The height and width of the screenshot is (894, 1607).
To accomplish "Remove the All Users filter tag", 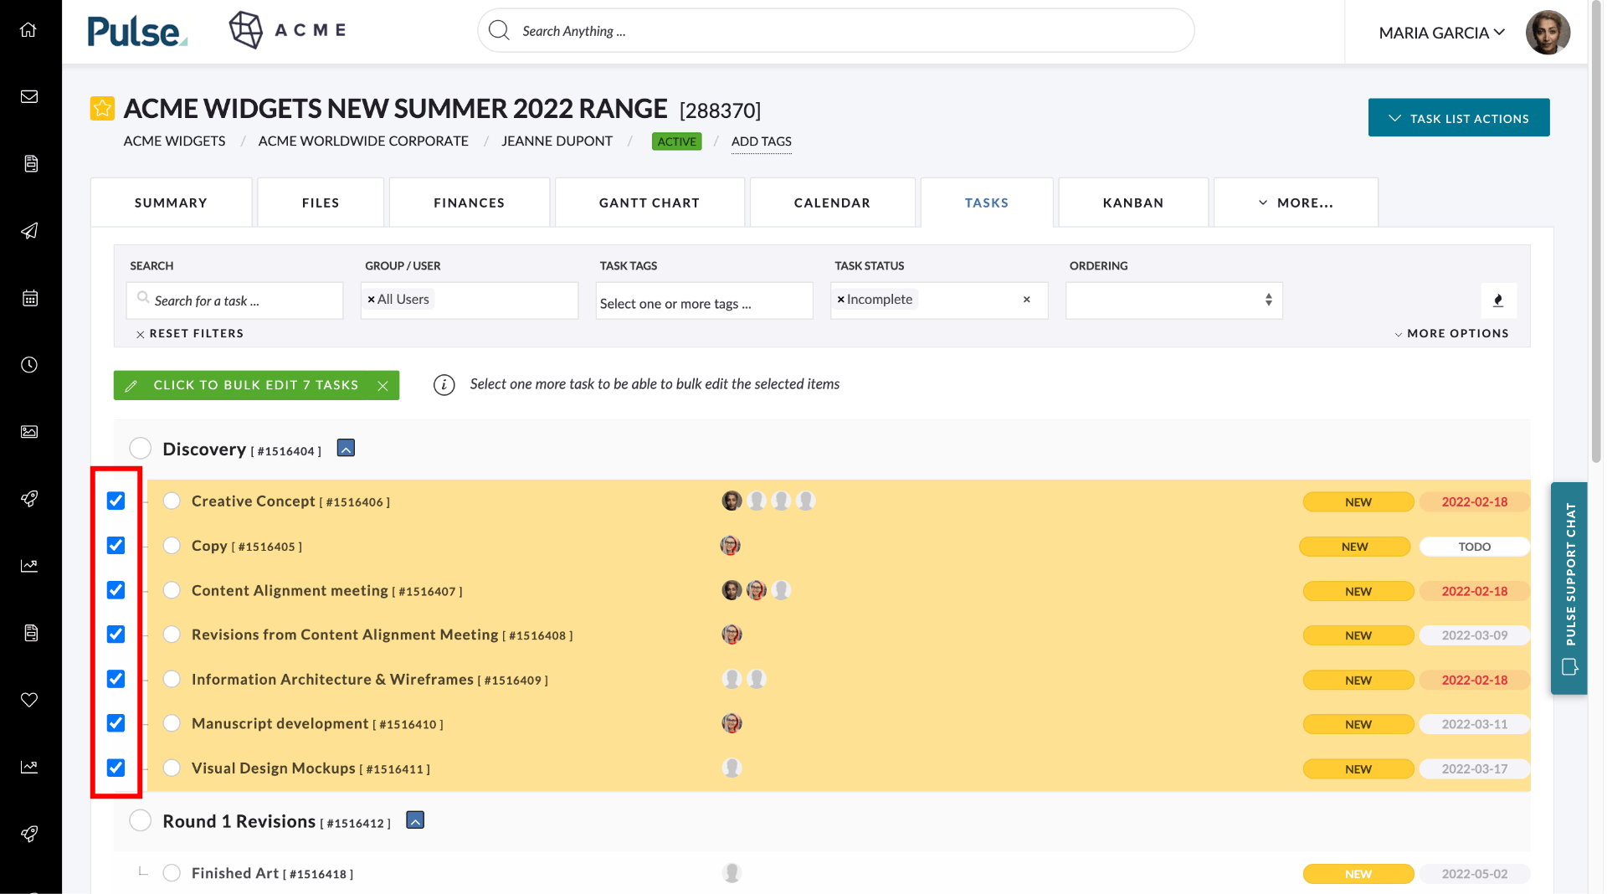I will 371,300.
